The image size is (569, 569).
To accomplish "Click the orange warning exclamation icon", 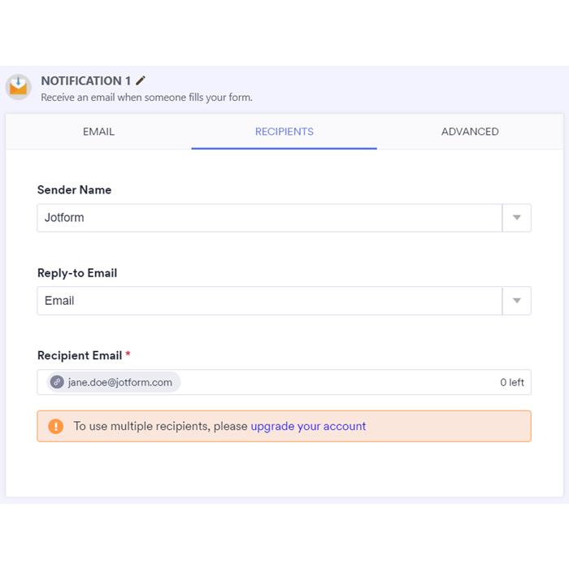I will (x=55, y=426).
